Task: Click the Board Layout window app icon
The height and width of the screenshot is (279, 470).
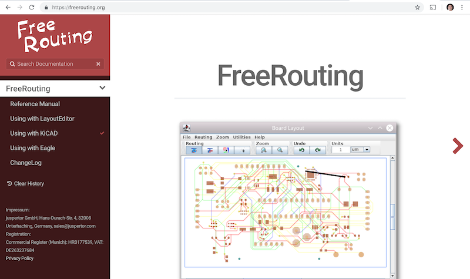Action: [x=186, y=128]
